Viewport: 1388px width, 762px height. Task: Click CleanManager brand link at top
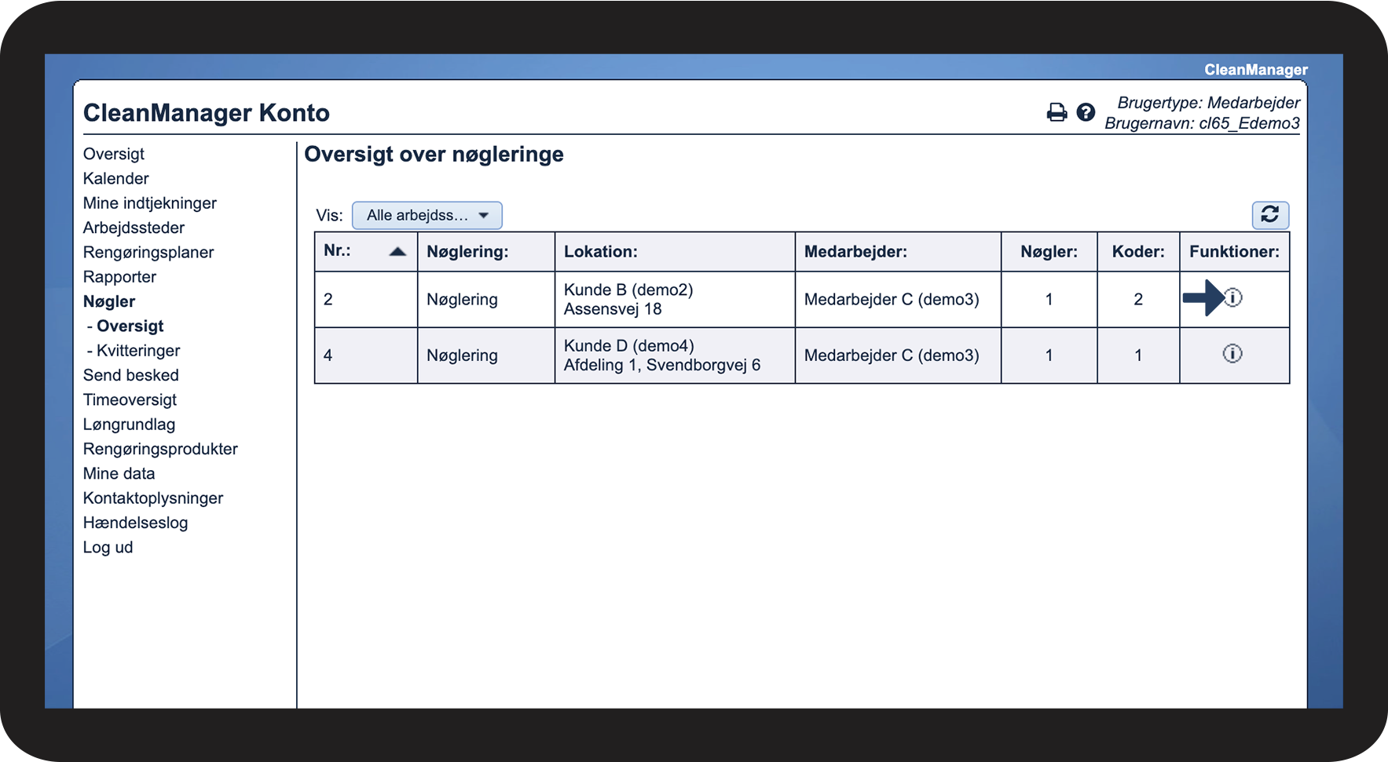click(1256, 70)
